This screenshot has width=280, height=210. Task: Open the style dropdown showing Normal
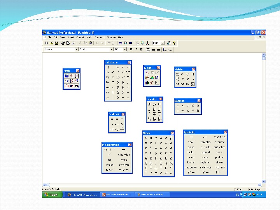pyautogui.click(x=77, y=49)
